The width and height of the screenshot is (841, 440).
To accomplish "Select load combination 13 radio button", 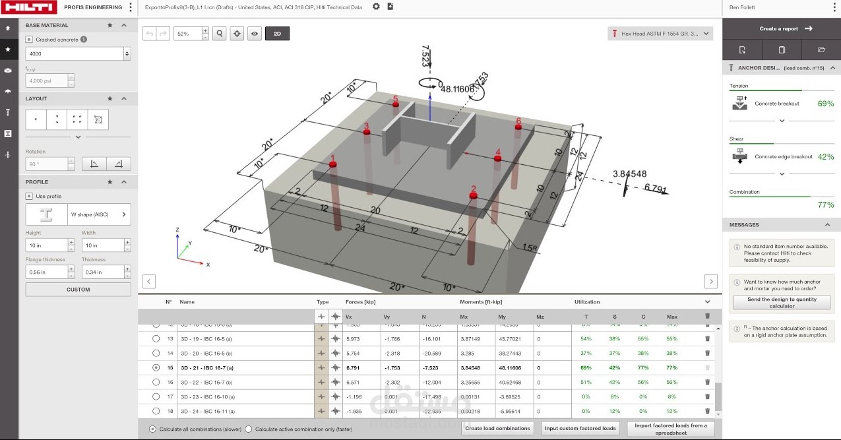I will click(x=156, y=338).
